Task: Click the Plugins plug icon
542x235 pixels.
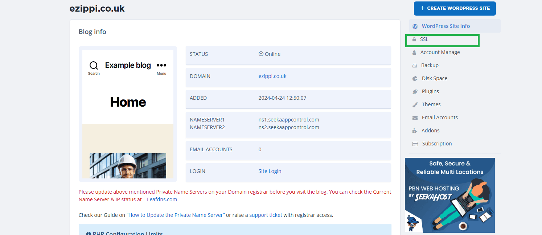Action: click(x=415, y=92)
